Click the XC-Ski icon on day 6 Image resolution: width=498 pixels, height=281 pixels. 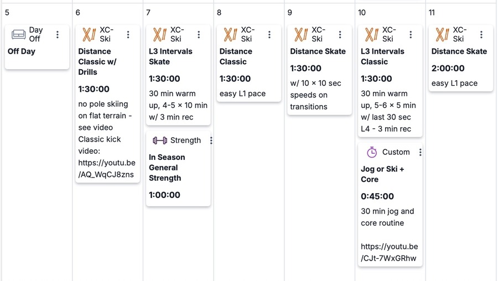tap(89, 34)
